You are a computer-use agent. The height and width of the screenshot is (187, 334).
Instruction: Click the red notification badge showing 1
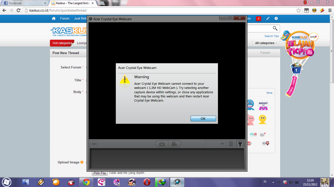(x=258, y=18)
